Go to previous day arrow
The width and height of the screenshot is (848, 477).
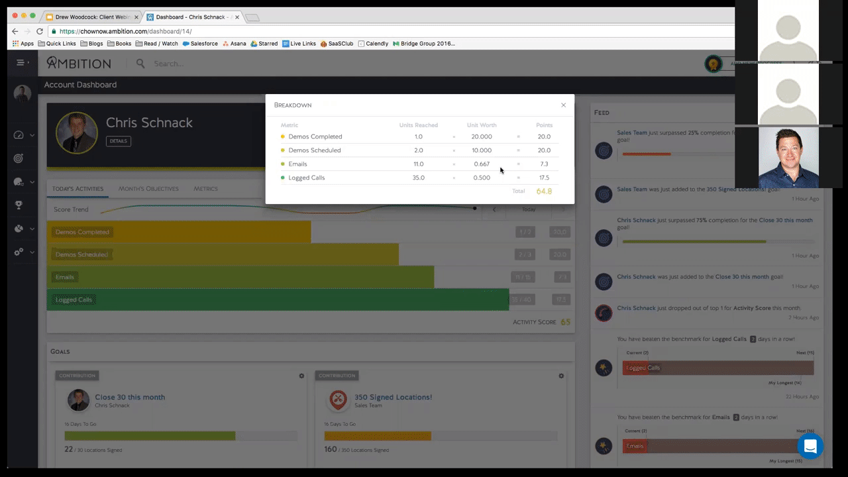click(x=494, y=209)
